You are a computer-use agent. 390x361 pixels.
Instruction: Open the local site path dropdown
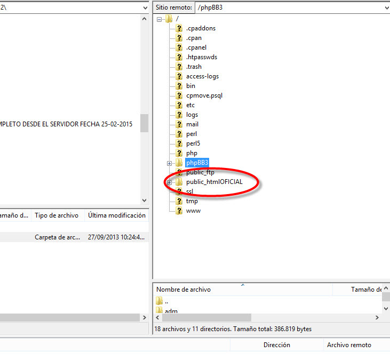click(145, 7)
